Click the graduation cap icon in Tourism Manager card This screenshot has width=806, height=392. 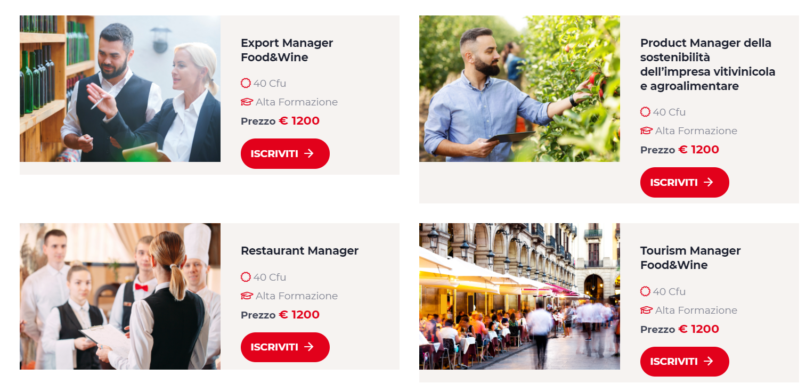[646, 310]
